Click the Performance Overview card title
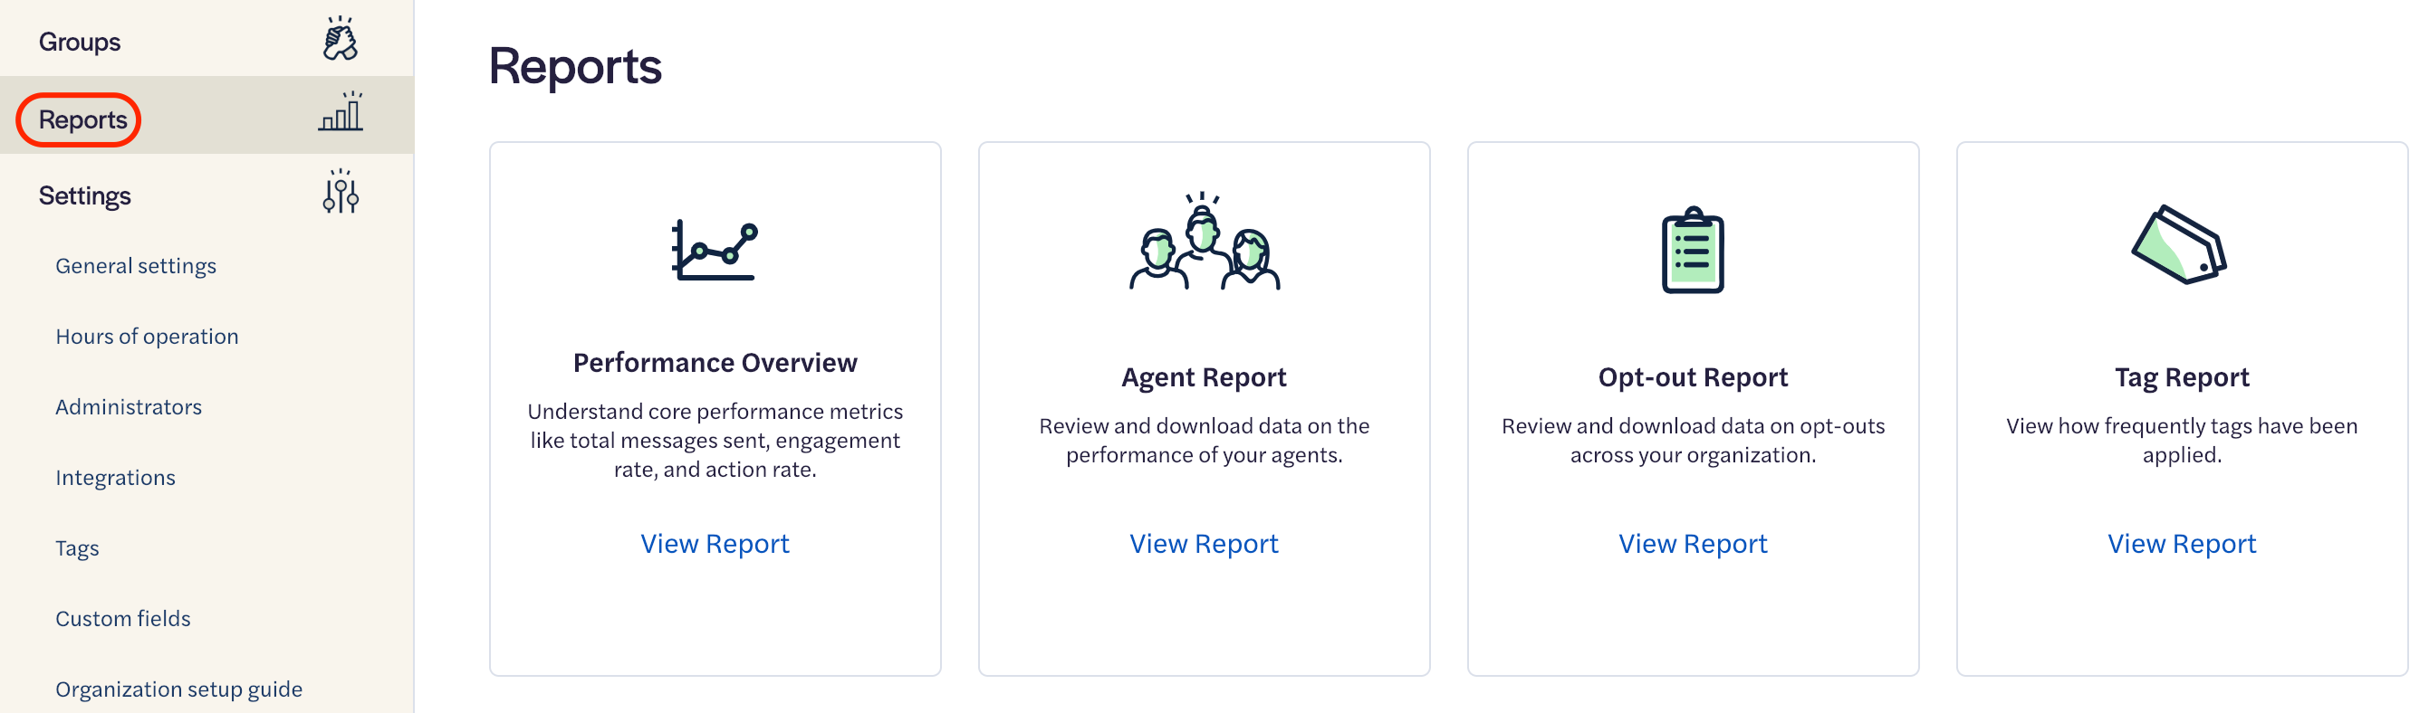Image resolution: width=2429 pixels, height=713 pixels. [x=715, y=363]
